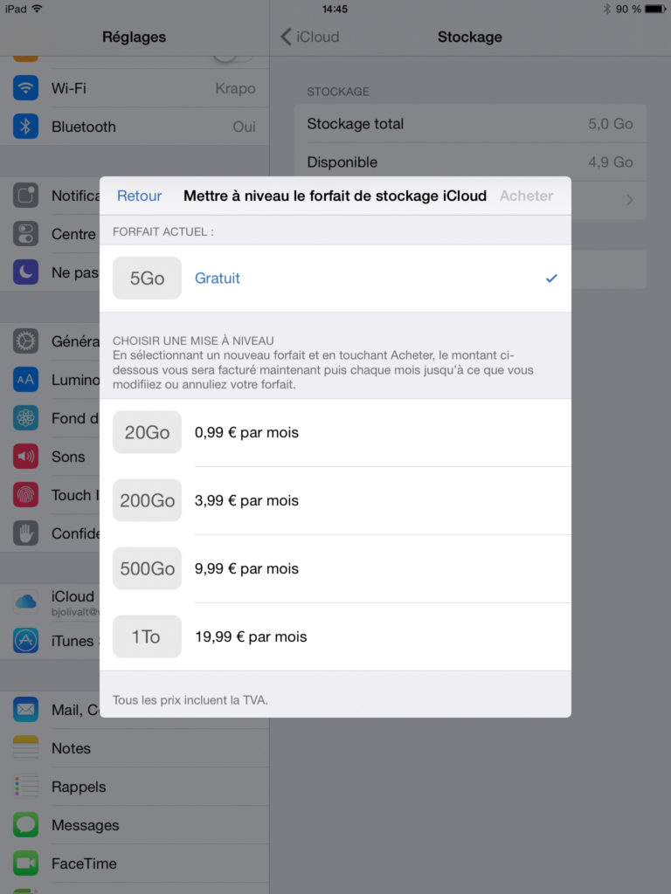Tap the Stockage total row
Image resolution: width=671 pixels, height=894 pixels.
click(470, 124)
